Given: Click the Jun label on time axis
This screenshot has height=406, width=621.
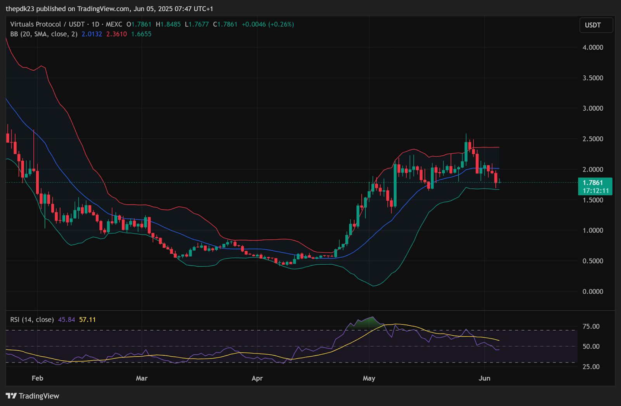Looking at the screenshot, I should click(484, 378).
